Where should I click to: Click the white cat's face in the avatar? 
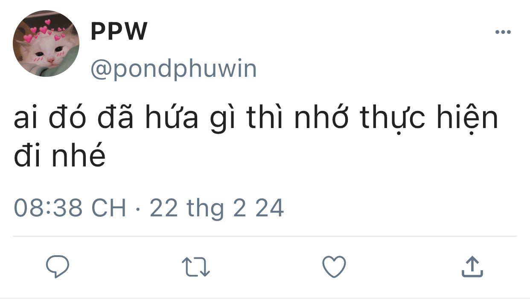point(48,51)
